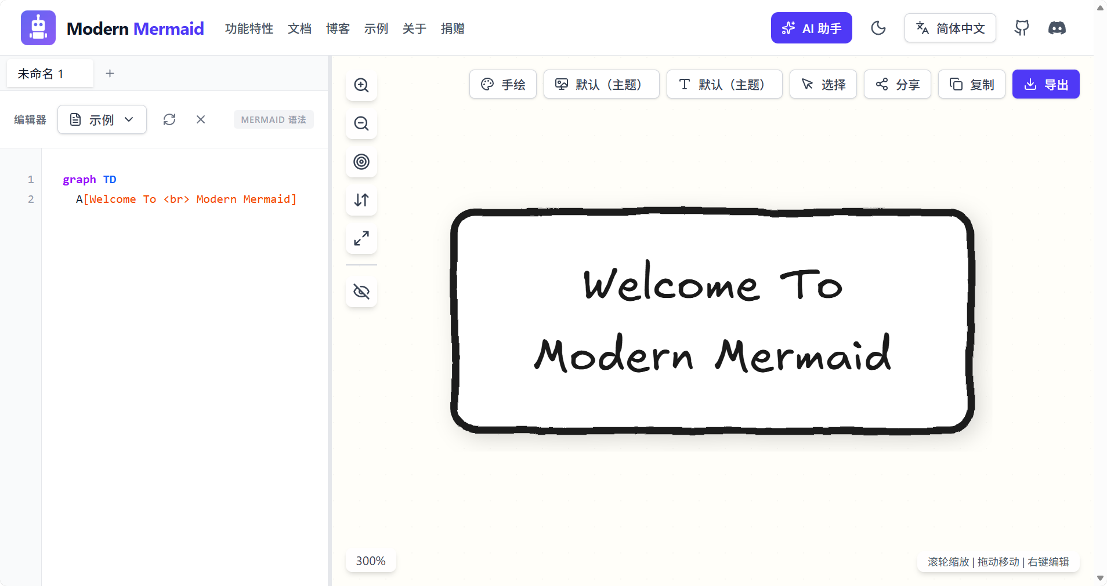Click the refresh icon in editor toolbar

click(169, 119)
